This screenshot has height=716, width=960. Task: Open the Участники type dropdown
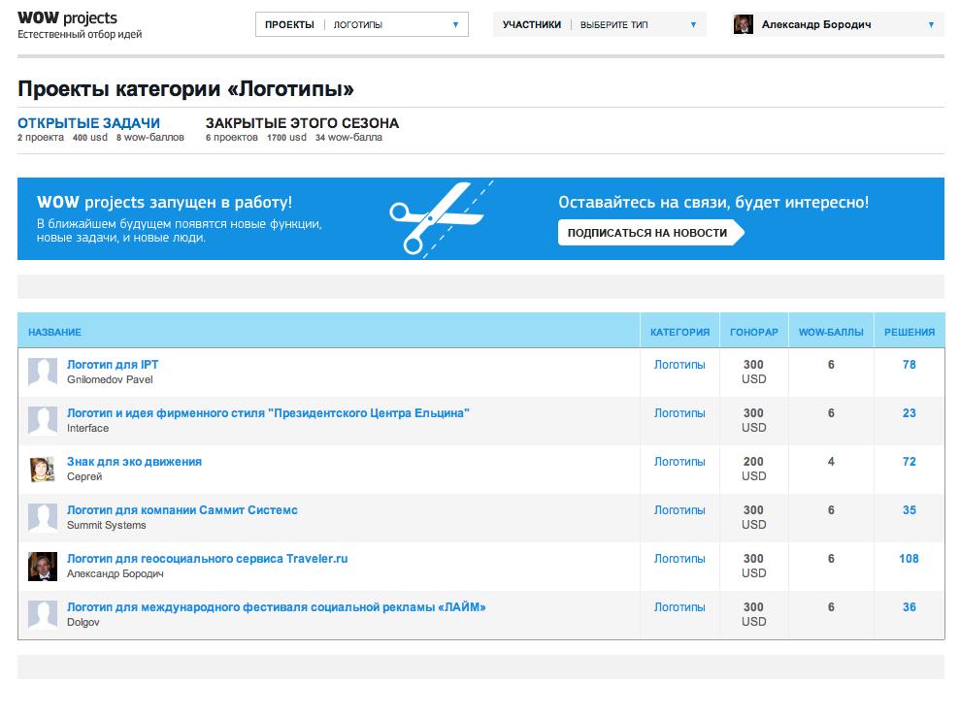click(x=599, y=24)
